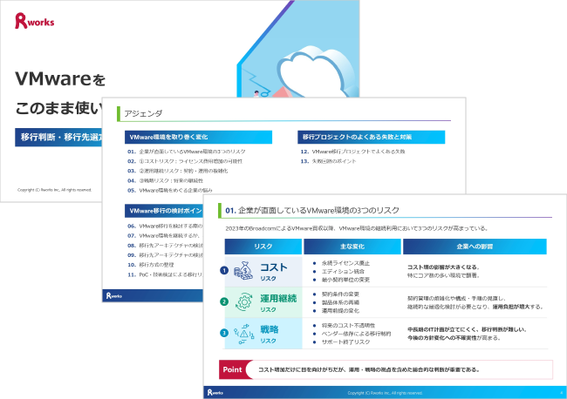Viewport: 567px width, 399px height.
Task: Click the gear operations continuity risk icon
Action: coord(243,302)
